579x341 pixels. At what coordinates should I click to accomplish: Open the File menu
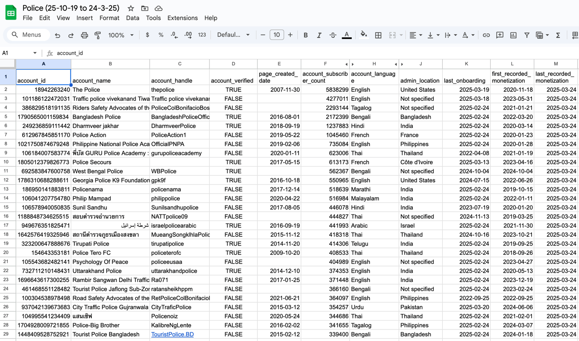(x=28, y=18)
